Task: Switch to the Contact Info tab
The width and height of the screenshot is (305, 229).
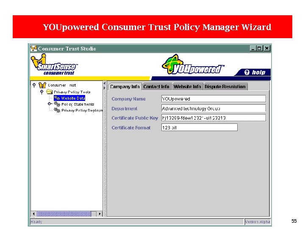Action: click(156, 87)
